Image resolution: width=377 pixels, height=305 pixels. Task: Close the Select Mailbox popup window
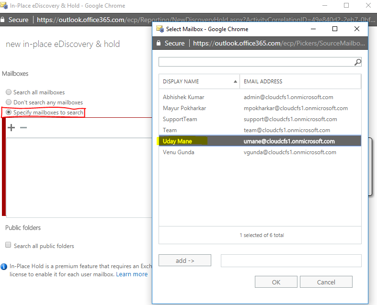356,29
